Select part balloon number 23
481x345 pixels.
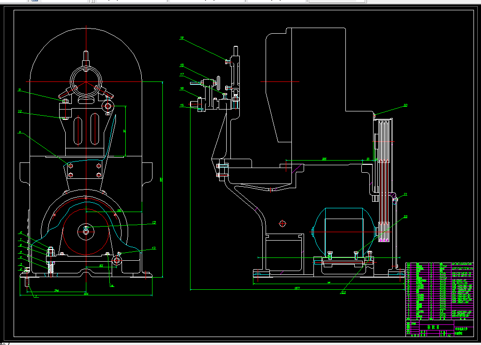click(x=343, y=293)
